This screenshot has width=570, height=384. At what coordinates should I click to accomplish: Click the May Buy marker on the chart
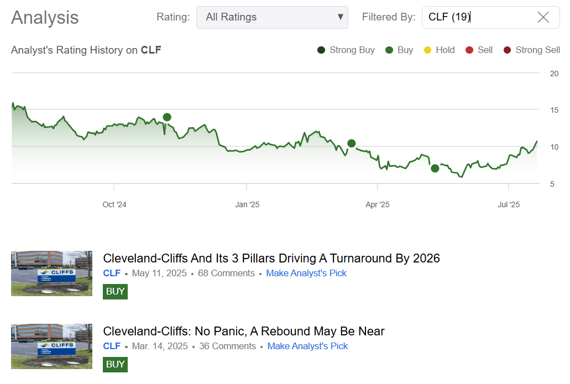click(x=435, y=168)
